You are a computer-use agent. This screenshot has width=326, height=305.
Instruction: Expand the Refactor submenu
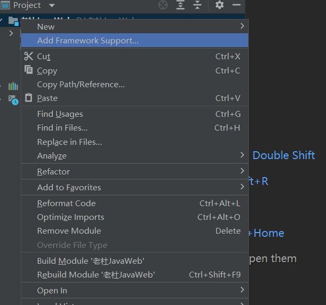click(53, 172)
